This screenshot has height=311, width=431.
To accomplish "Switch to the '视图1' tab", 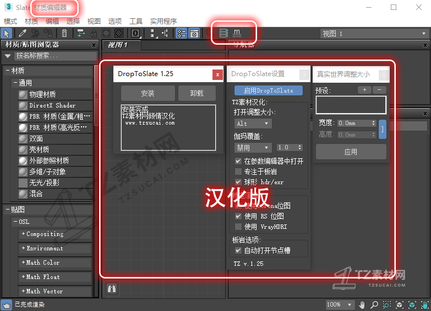I will (x=121, y=45).
